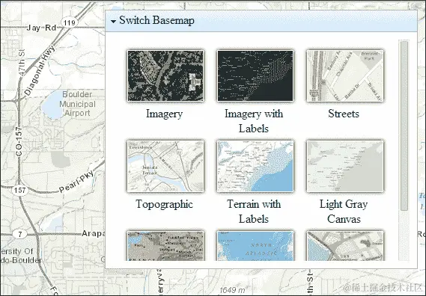Image resolution: width=426 pixels, height=296 pixels.
Task: Choose the Imagery with Labels thumbnail
Action: [255, 75]
